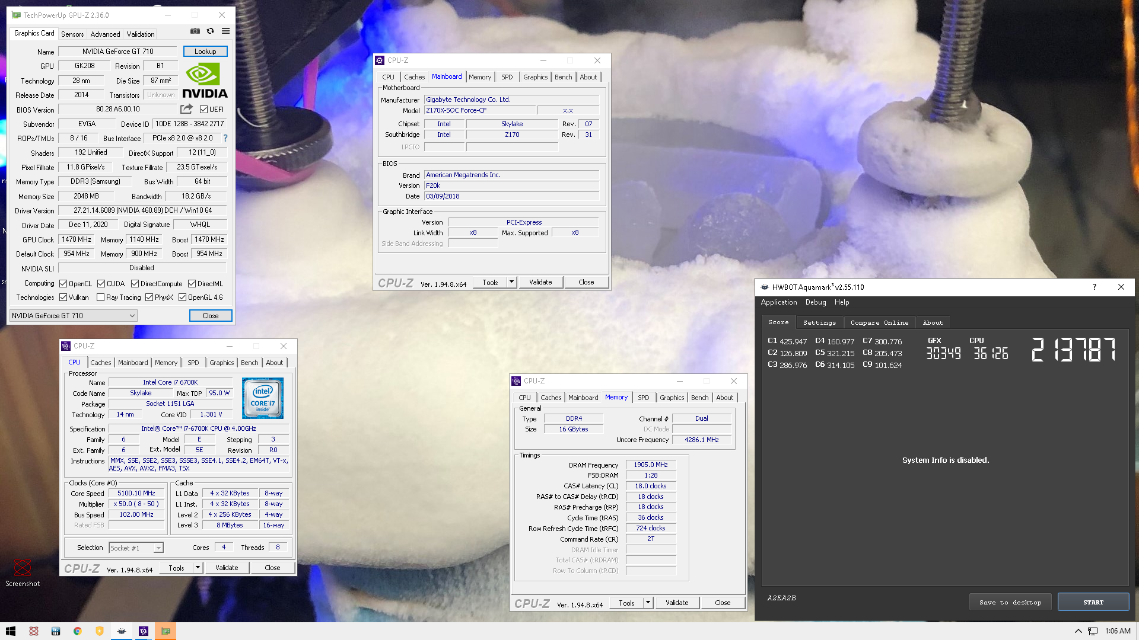1139x640 pixels.
Task: Click the BIOS share/export icon in GPU-Z
Action: (186, 109)
